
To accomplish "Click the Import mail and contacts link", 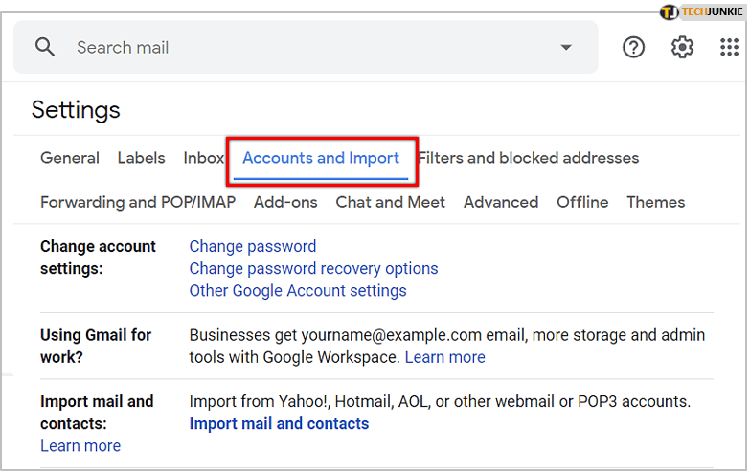I will click(x=279, y=423).
